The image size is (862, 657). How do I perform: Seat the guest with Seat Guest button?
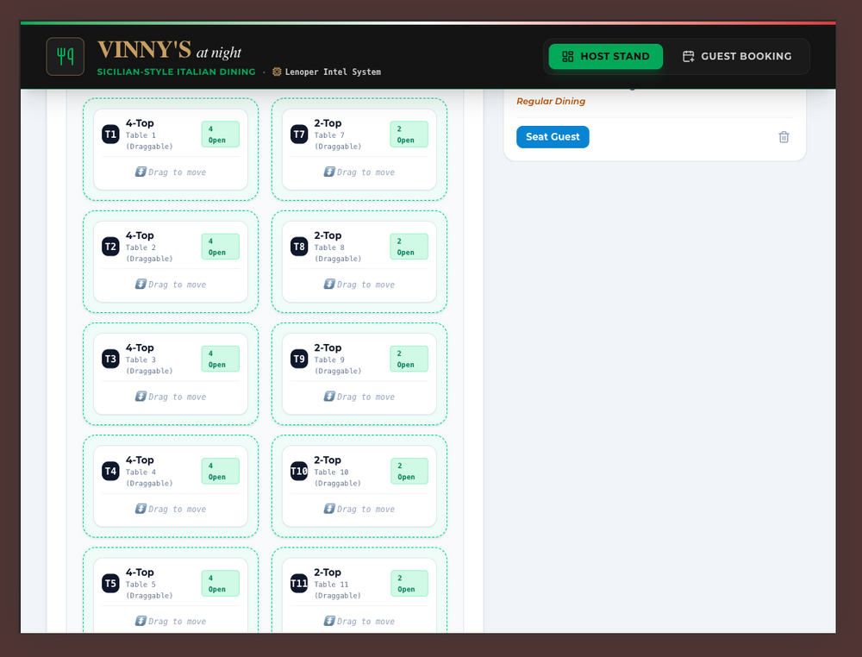click(x=553, y=137)
